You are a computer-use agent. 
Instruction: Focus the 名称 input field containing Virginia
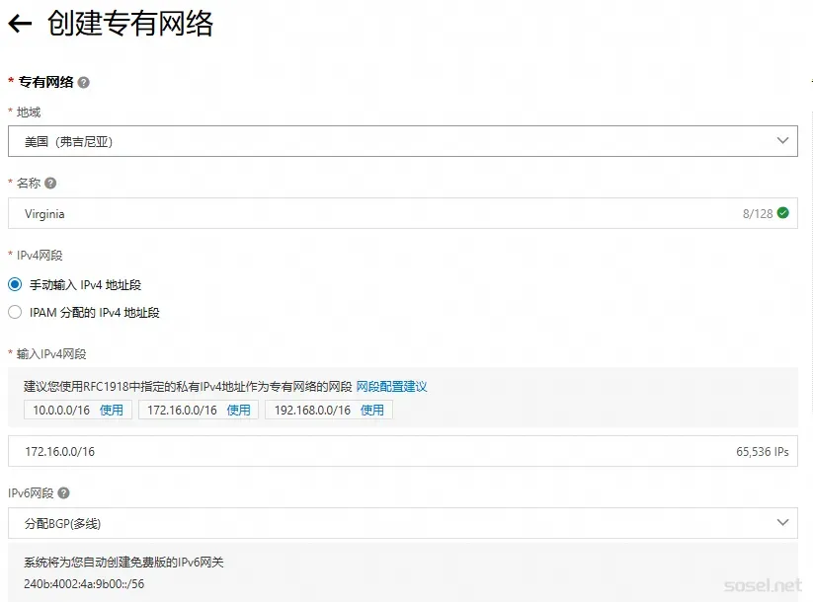point(403,213)
